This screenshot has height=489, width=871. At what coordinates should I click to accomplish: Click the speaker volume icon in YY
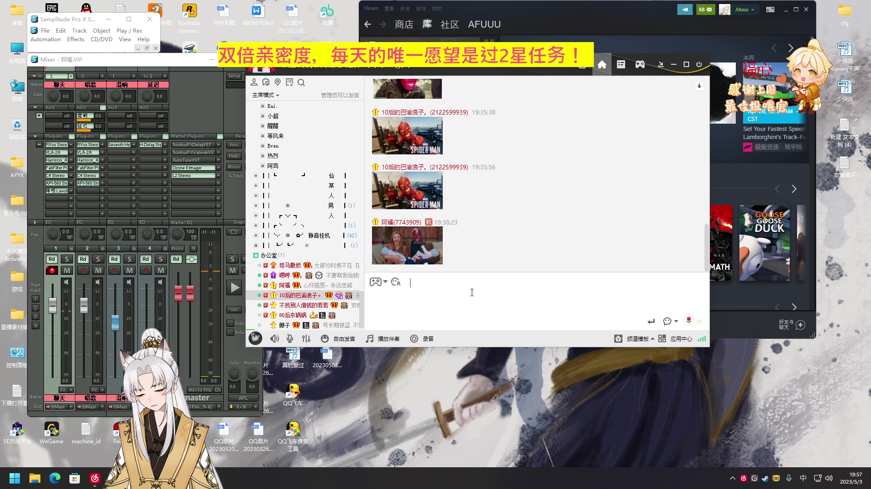pos(274,339)
